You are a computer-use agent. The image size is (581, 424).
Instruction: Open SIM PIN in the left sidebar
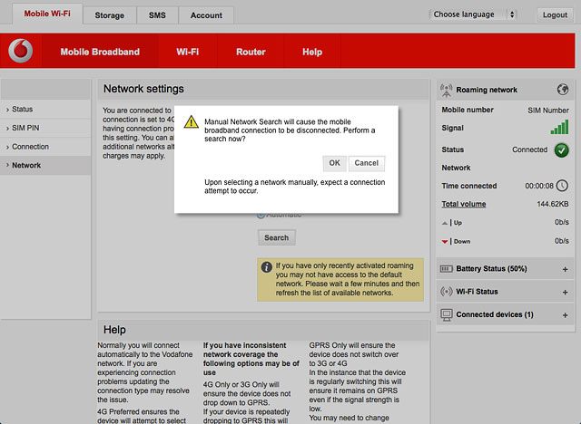(45, 128)
